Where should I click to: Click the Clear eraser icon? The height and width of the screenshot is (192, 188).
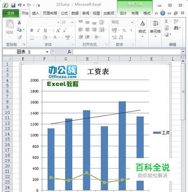pyautogui.click(x=167, y=35)
